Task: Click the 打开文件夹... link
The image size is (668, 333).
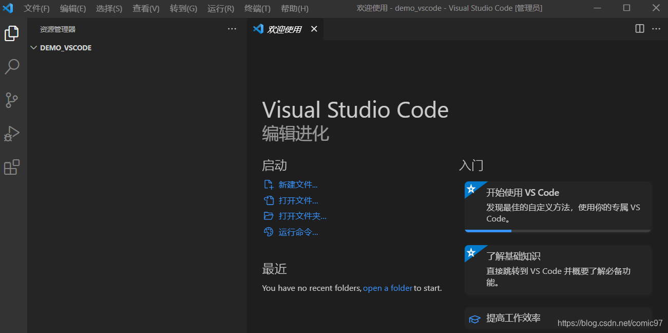Action: [302, 216]
